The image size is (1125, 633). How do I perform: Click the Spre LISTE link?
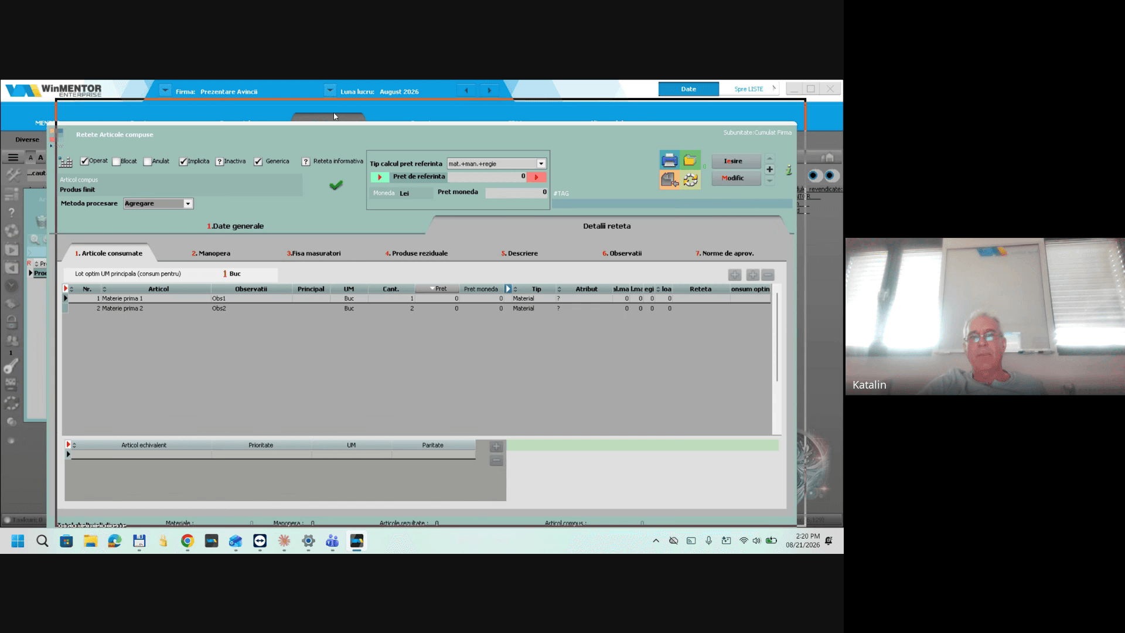(749, 89)
